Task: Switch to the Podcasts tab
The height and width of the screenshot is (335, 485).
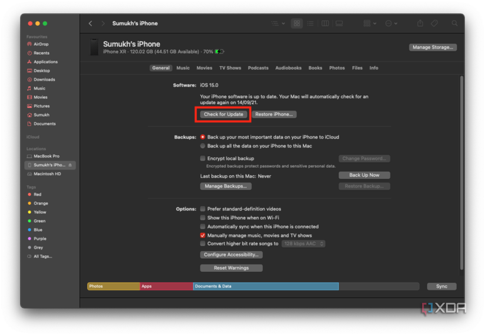Action: pos(258,68)
